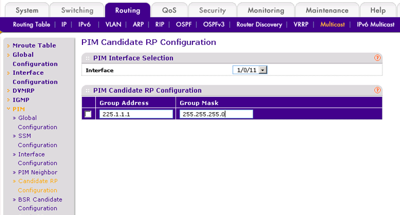Open Routing Table submenu

(x=32, y=25)
